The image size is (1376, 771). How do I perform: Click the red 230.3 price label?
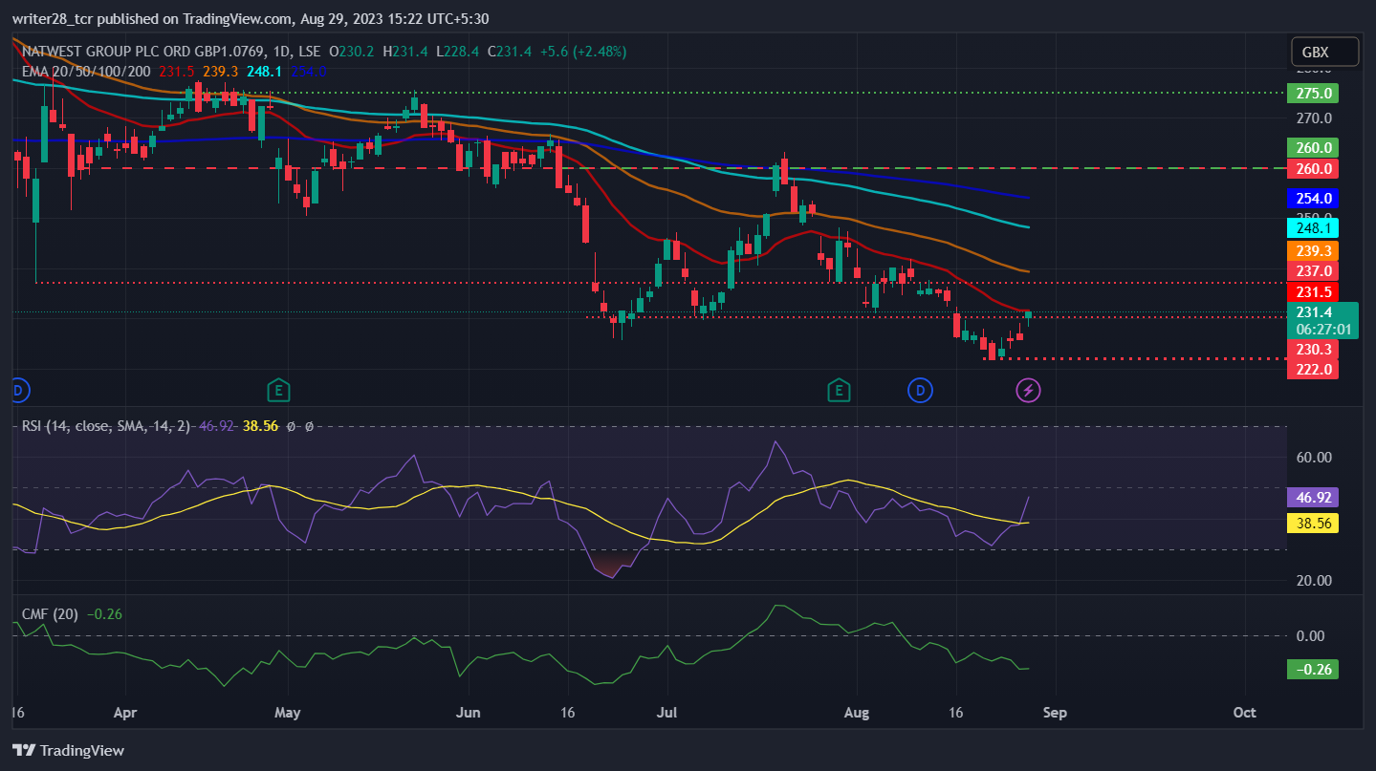click(1313, 349)
